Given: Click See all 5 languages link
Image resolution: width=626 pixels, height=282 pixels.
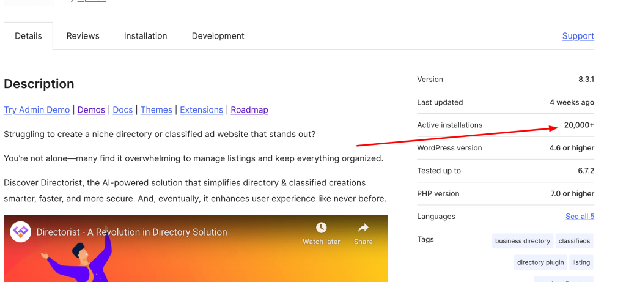Looking at the screenshot, I should (580, 217).
